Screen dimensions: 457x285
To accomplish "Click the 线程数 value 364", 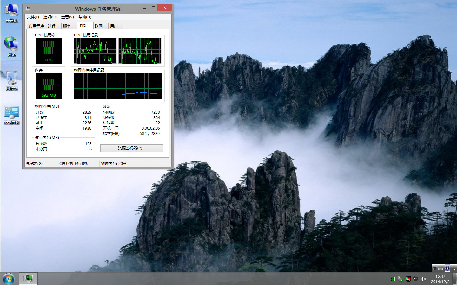I will [157, 118].
